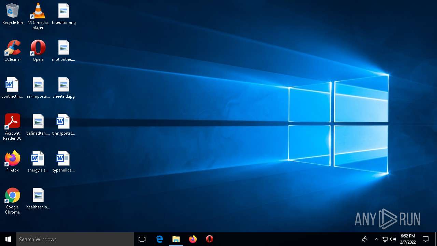This screenshot has height=246, width=437.
Task: Select the CCleaner desktop shortcut
Action: point(13,51)
